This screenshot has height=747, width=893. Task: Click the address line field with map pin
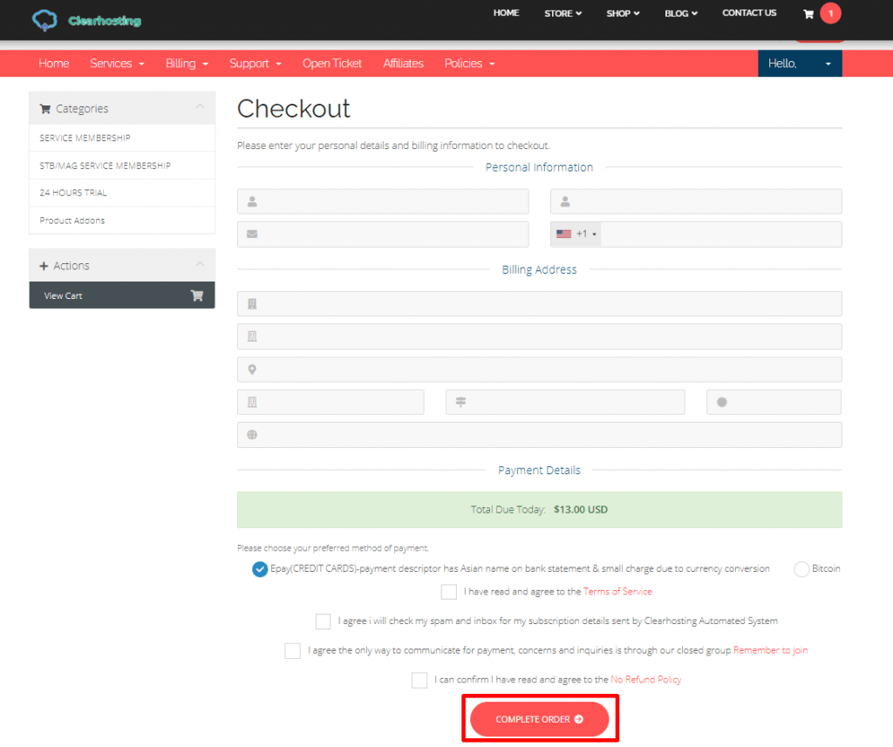[539, 370]
